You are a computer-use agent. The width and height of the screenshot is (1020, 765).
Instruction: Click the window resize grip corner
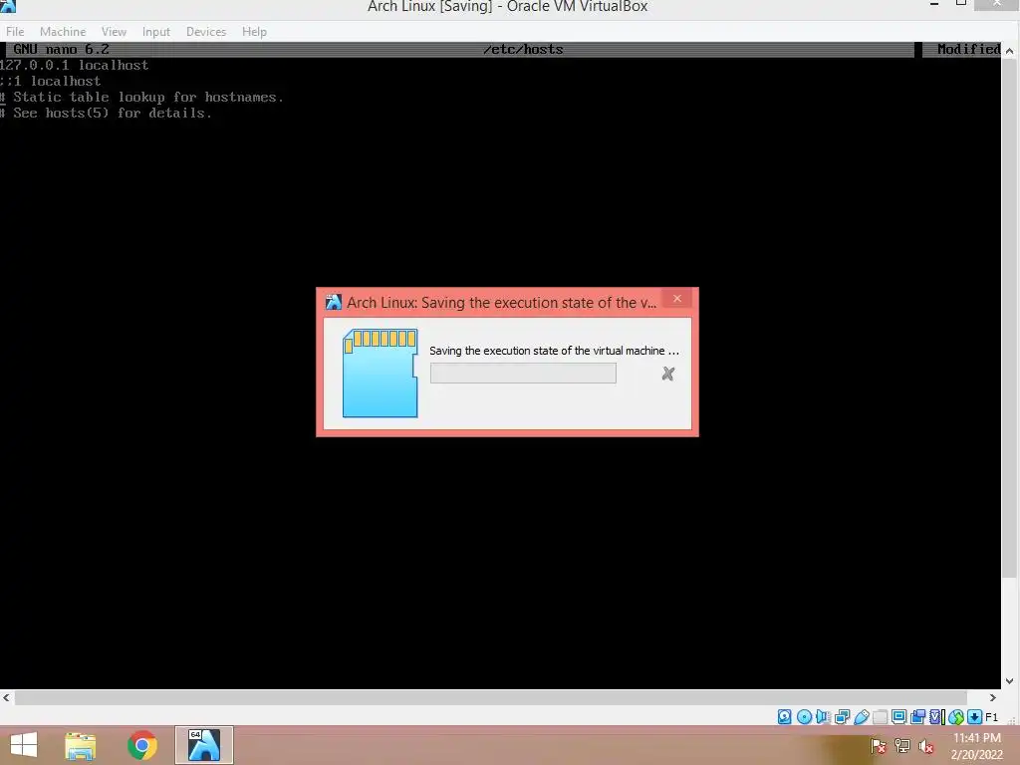click(1011, 719)
